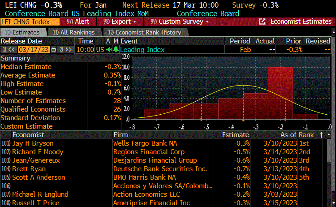Click Action Economics LLC firm
336x207 pixels.
[146, 194]
